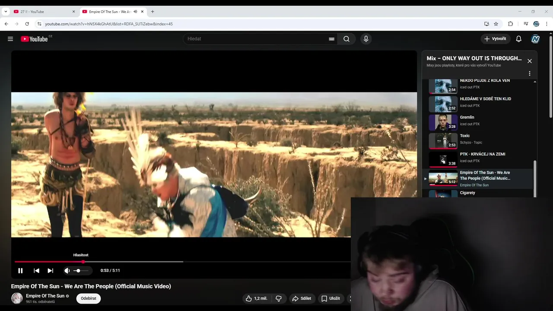Open the notifications bell
553x311 pixels.
(x=519, y=39)
